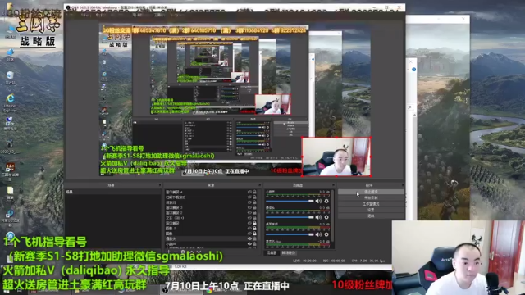
Task: Switch to 场景转换 tab below mixer
Action: (x=288, y=253)
